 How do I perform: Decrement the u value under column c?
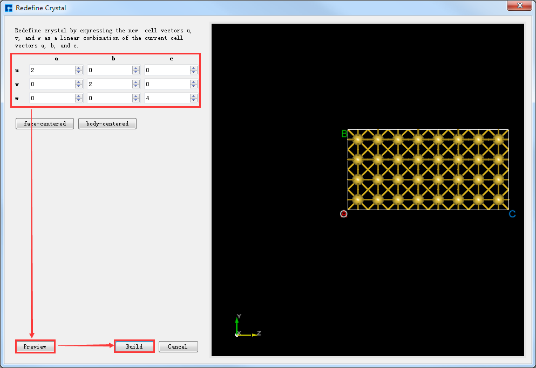tap(193, 72)
